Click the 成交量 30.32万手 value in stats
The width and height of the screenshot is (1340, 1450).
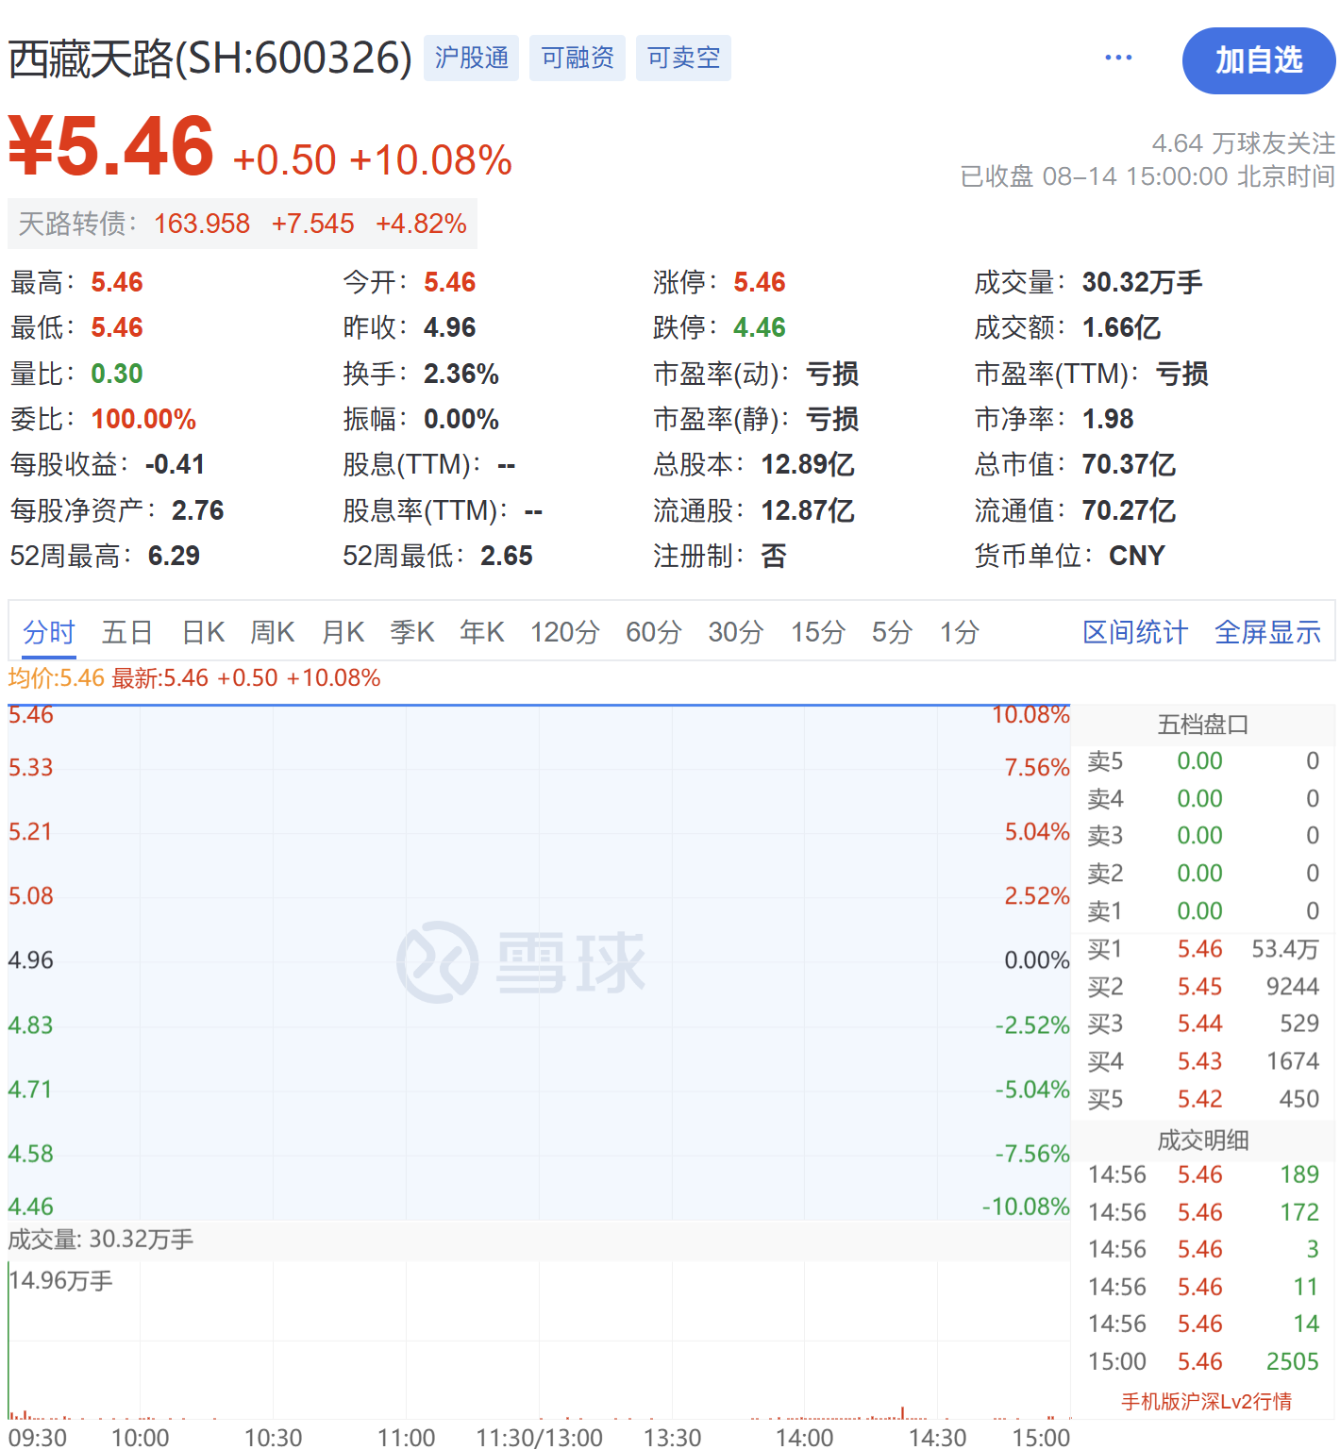click(1142, 282)
